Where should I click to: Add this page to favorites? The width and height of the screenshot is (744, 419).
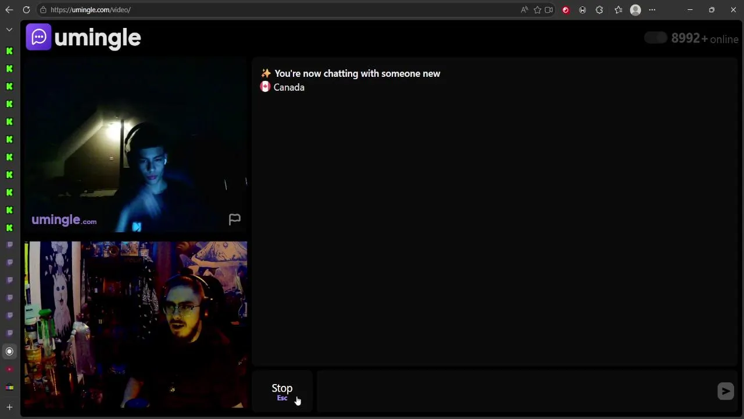click(x=537, y=10)
